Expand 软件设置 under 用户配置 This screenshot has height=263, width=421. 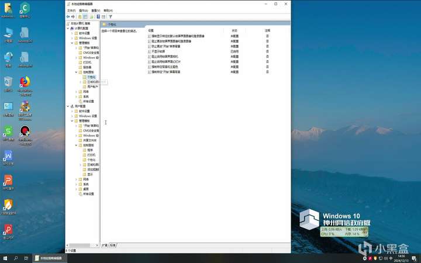[x=72, y=111]
